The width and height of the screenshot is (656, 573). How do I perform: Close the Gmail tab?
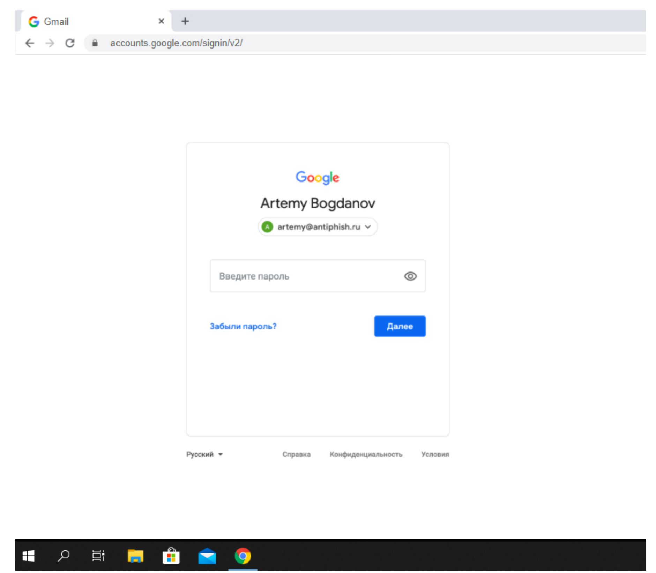pos(161,21)
